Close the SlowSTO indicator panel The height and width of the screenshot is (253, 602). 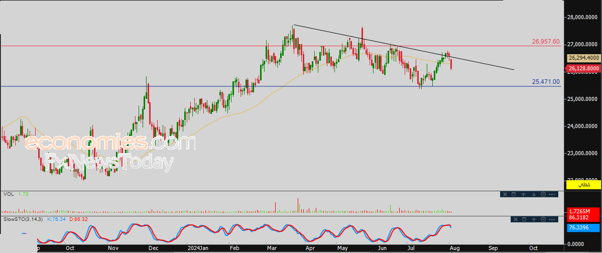pos(516,219)
